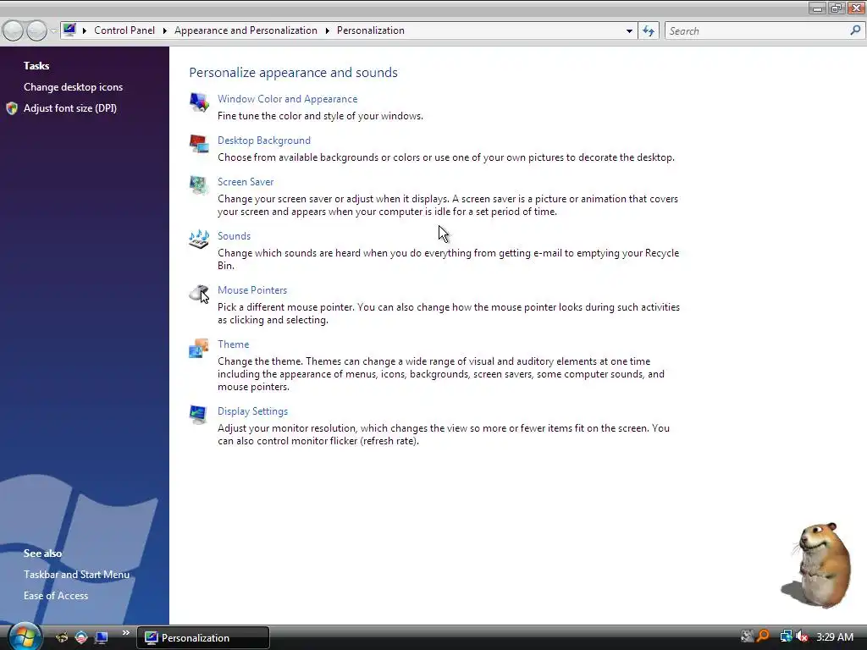
Task: Click Adjust font size (DPI) task
Action: (x=70, y=108)
